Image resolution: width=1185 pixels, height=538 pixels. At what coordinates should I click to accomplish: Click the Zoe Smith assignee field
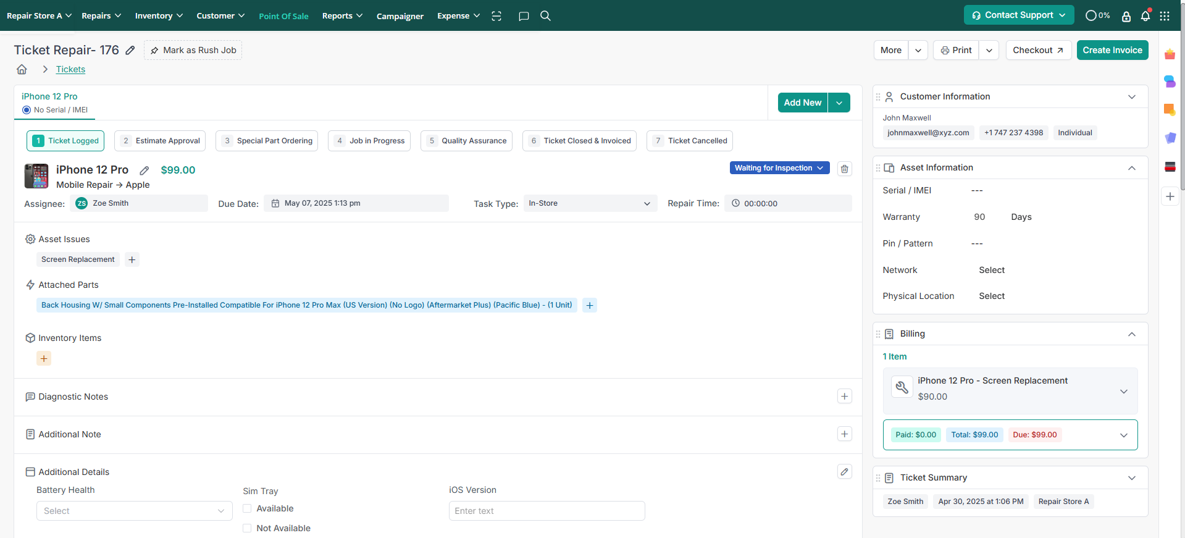coord(139,203)
